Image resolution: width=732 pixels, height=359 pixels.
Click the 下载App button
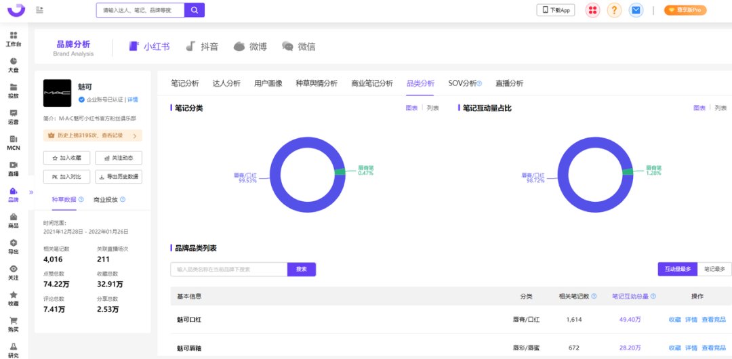pyautogui.click(x=556, y=10)
